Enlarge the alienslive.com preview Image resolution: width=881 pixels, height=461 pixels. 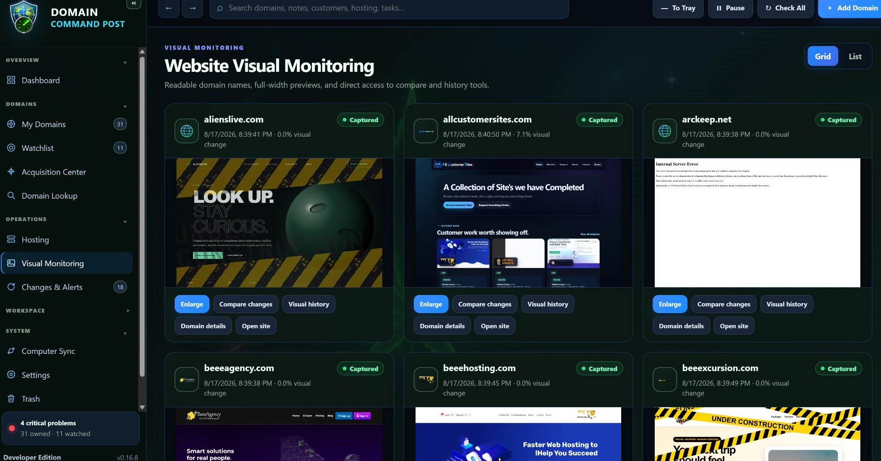pos(192,304)
